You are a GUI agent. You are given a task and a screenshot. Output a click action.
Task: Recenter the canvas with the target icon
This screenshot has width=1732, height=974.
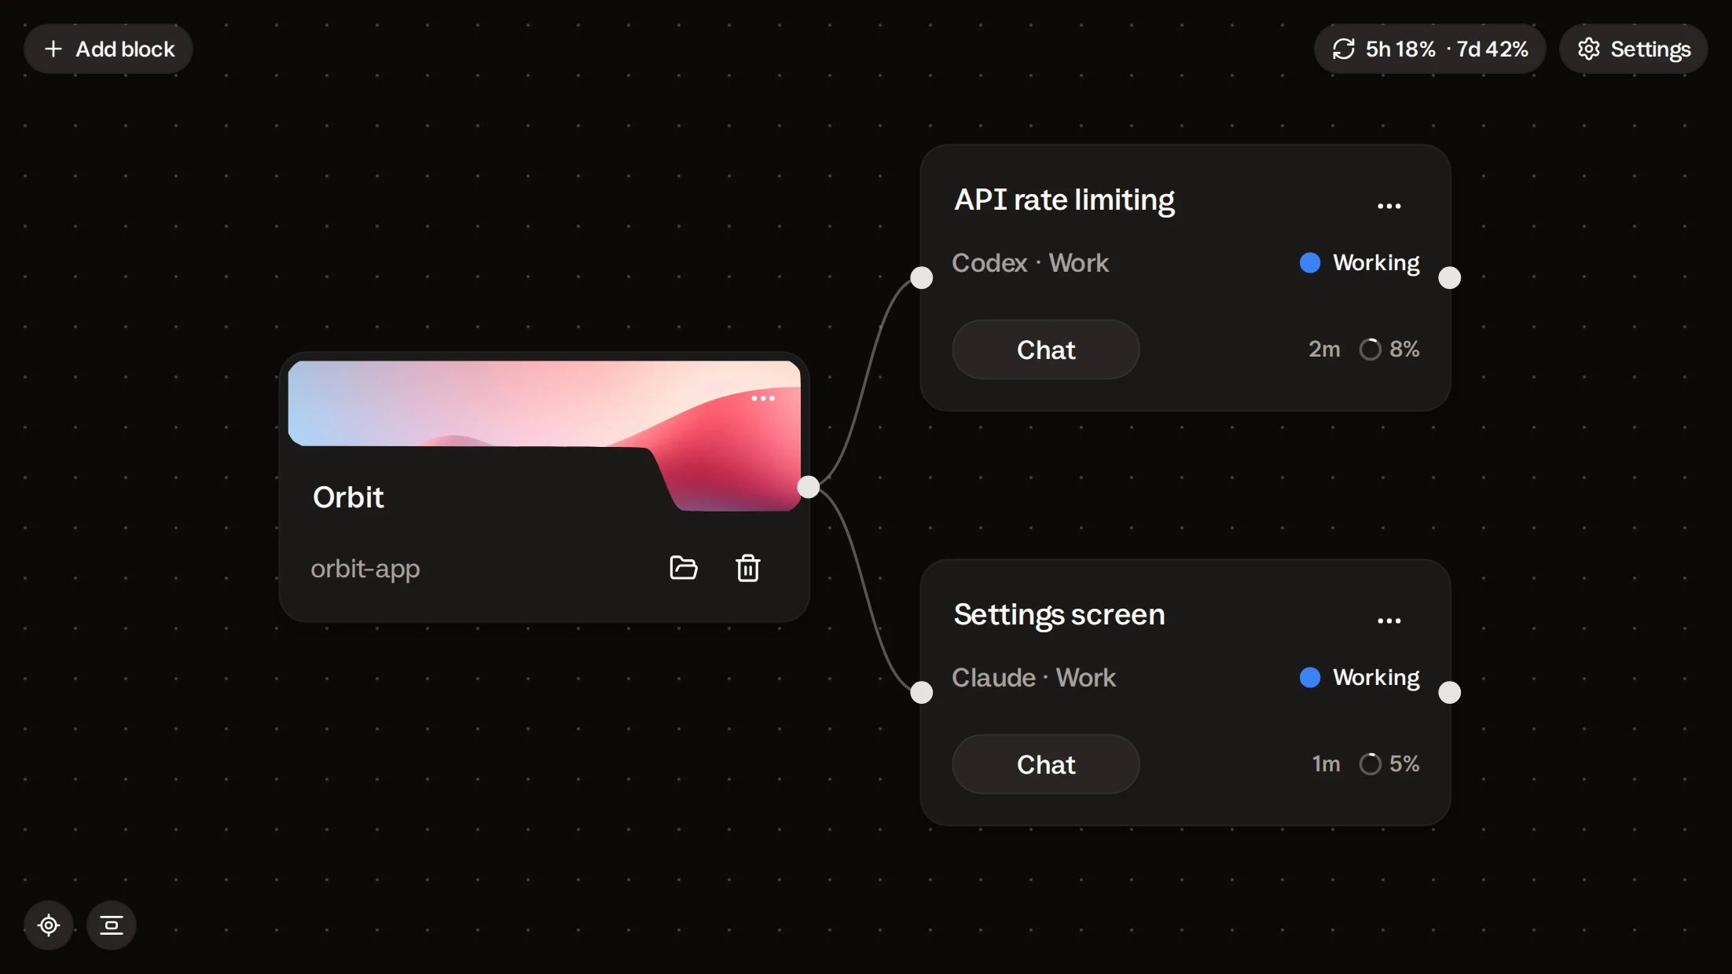[x=49, y=925]
